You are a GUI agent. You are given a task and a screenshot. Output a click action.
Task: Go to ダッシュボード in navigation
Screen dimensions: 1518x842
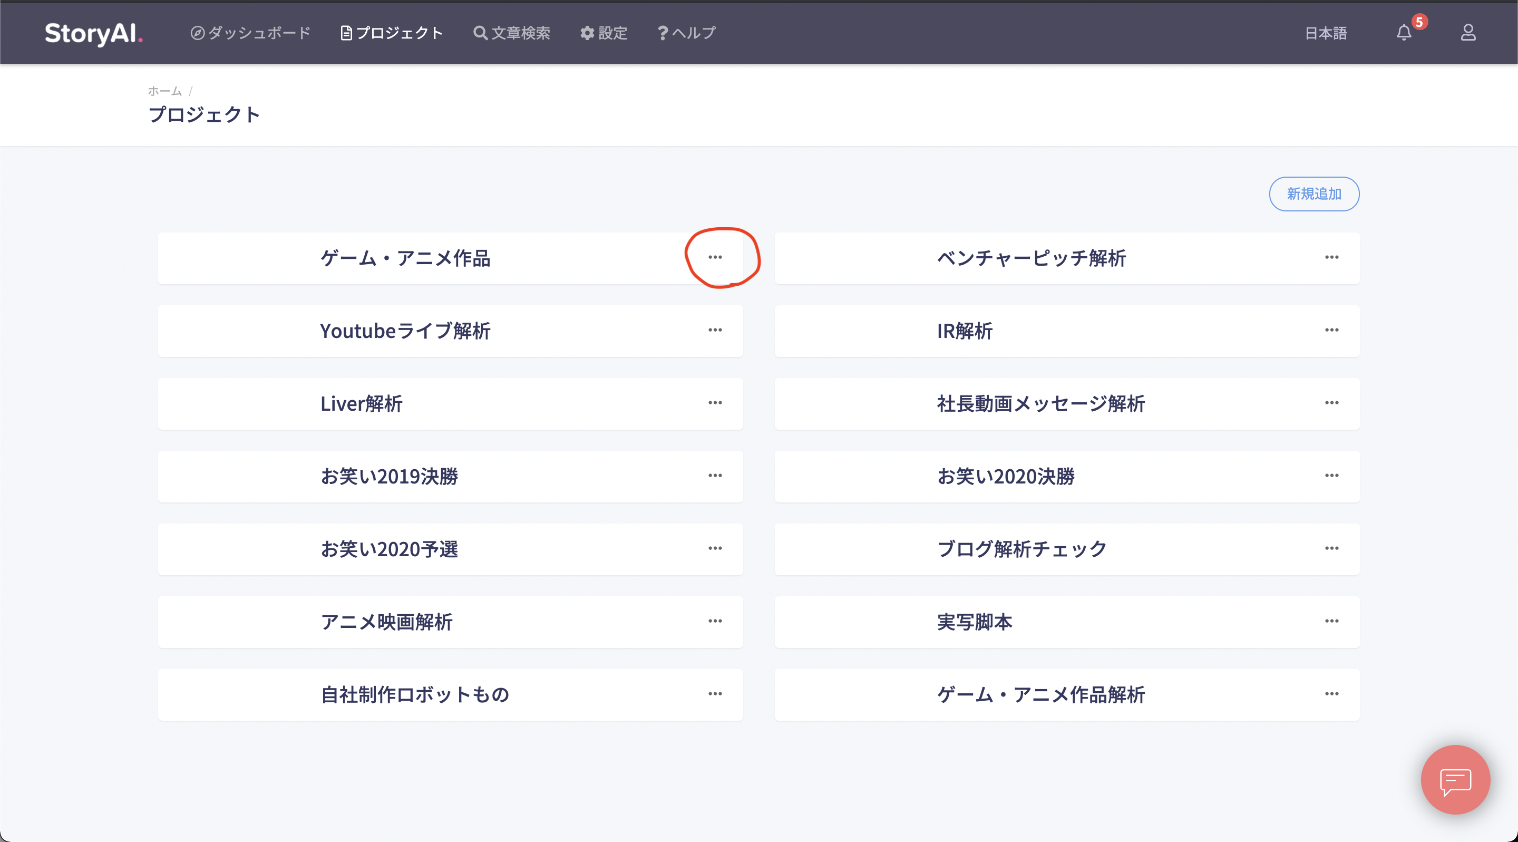click(250, 33)
